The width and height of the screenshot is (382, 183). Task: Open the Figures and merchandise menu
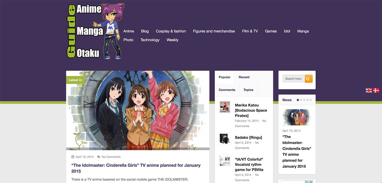click(214, 31)
